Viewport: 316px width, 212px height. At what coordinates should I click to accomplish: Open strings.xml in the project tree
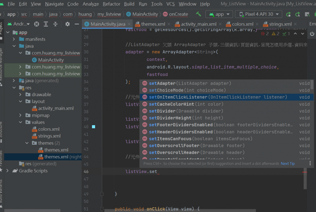(49, 136)
